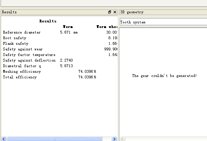Select the Results panel title bar
This screenshot has width=207, height=141.
[x=59, y=12]
